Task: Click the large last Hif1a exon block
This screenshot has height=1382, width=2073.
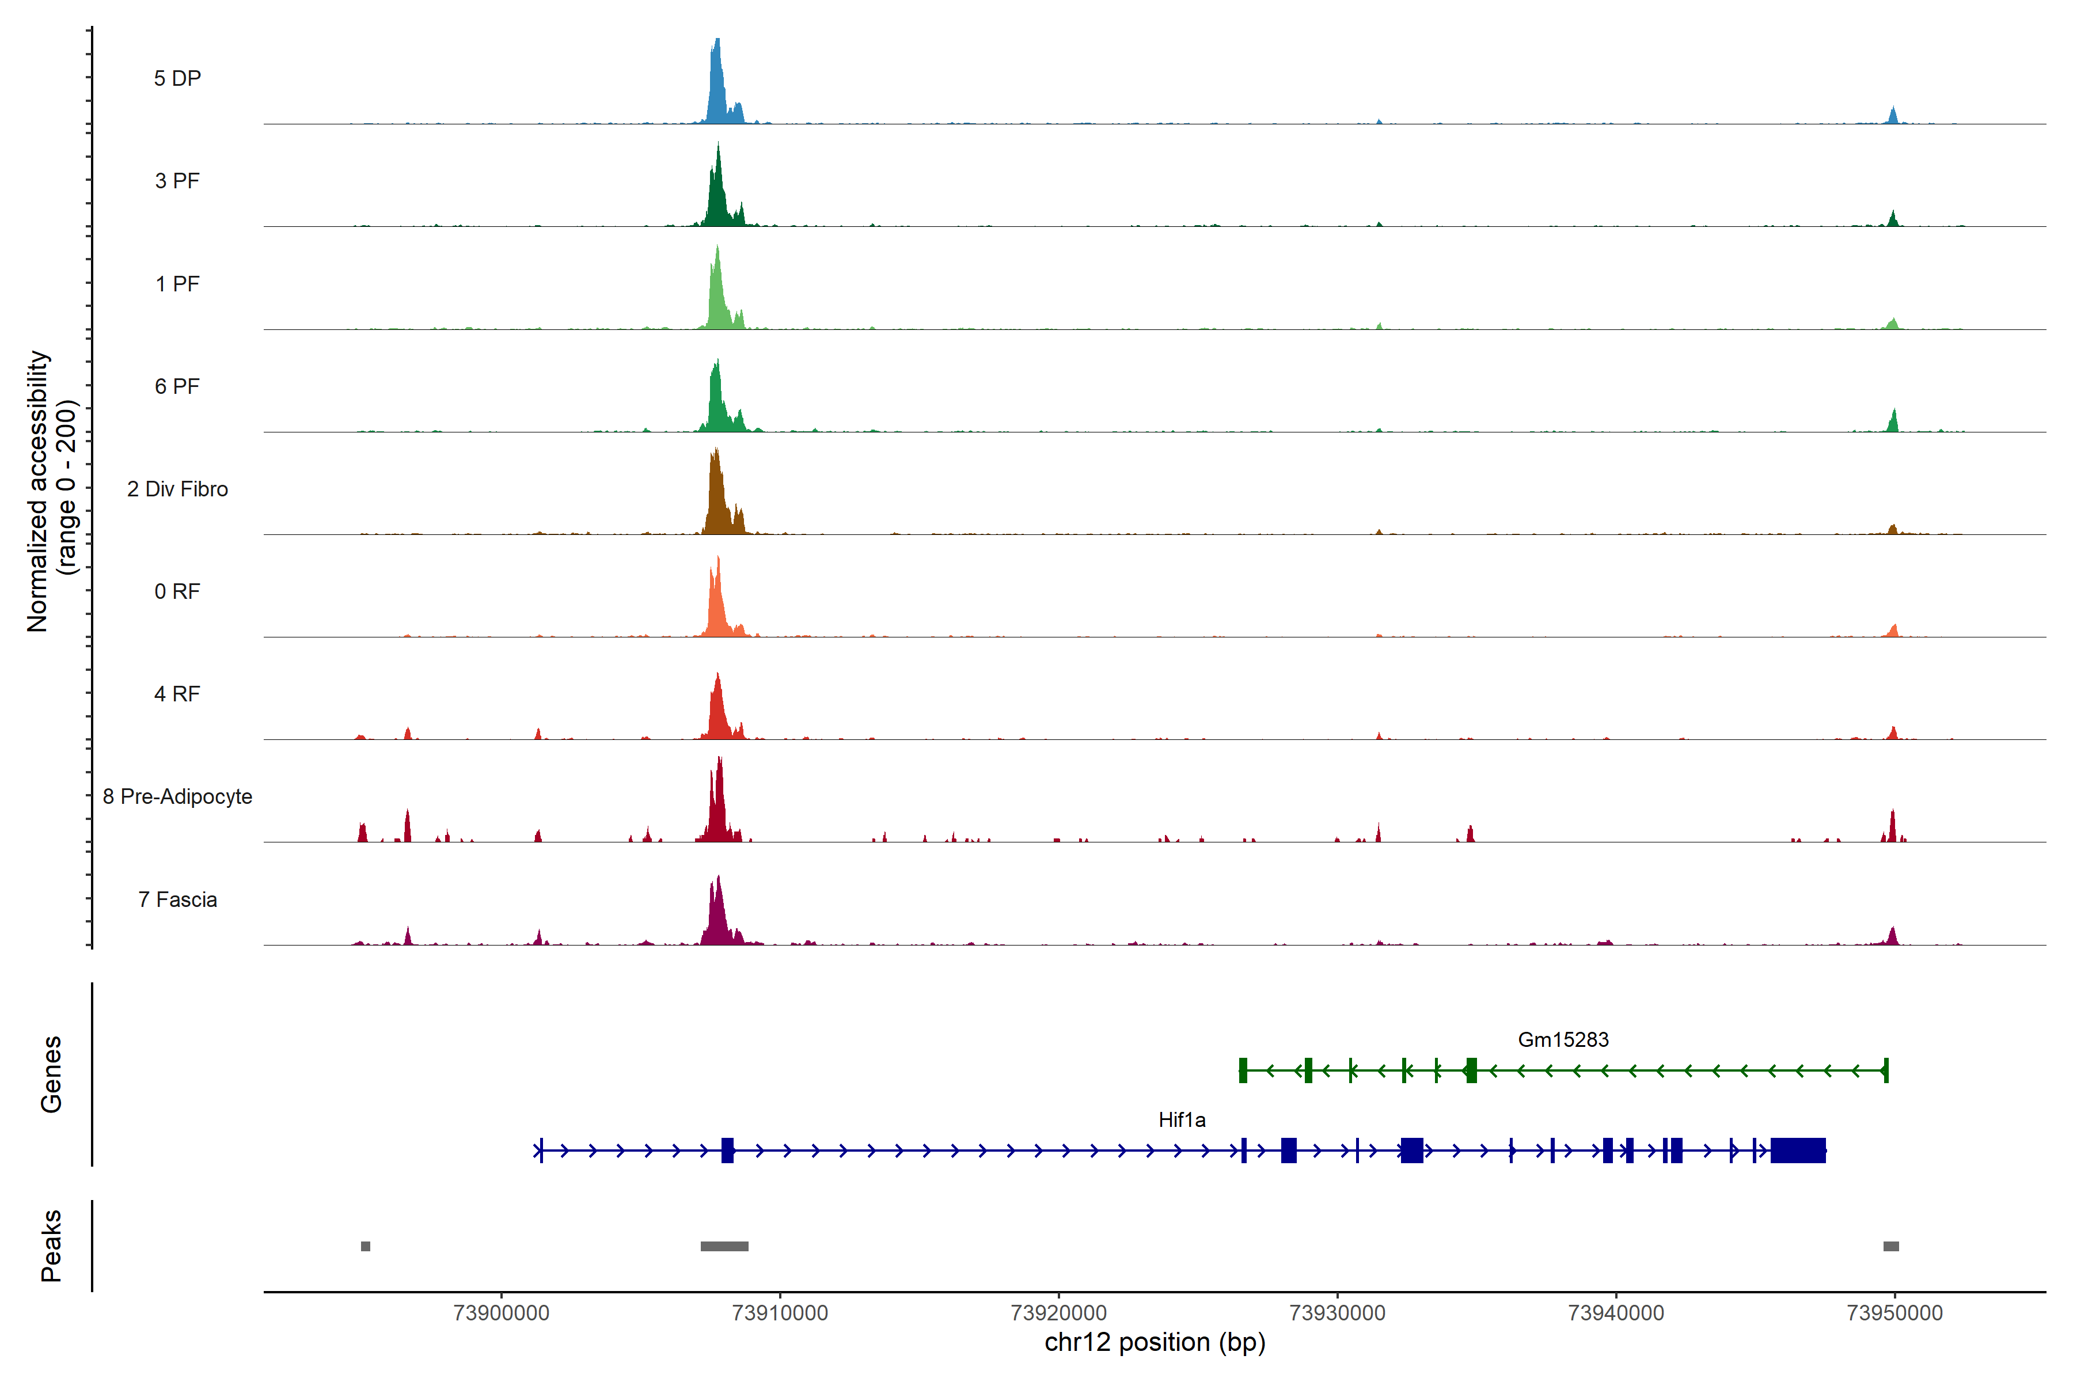Action: (1797, 1150)
